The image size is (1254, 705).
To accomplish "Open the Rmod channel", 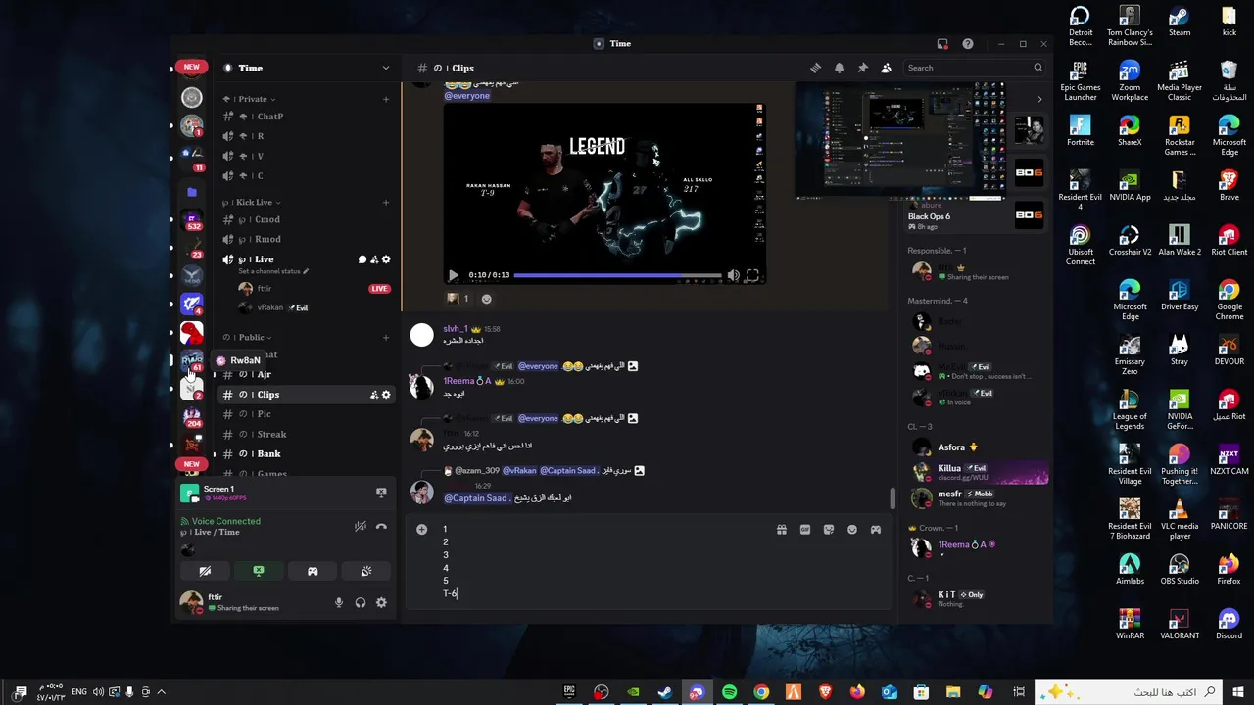I will [306, 240].
